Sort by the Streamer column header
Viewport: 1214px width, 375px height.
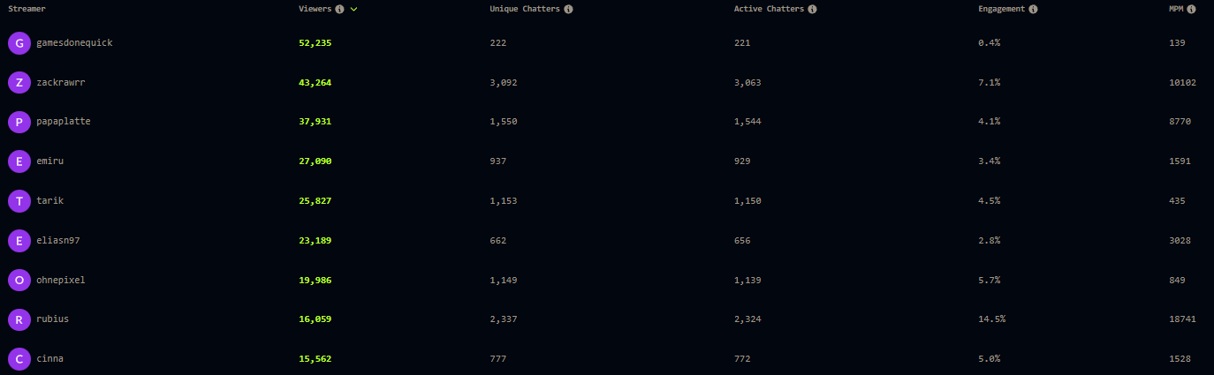(x=27, y=9)
